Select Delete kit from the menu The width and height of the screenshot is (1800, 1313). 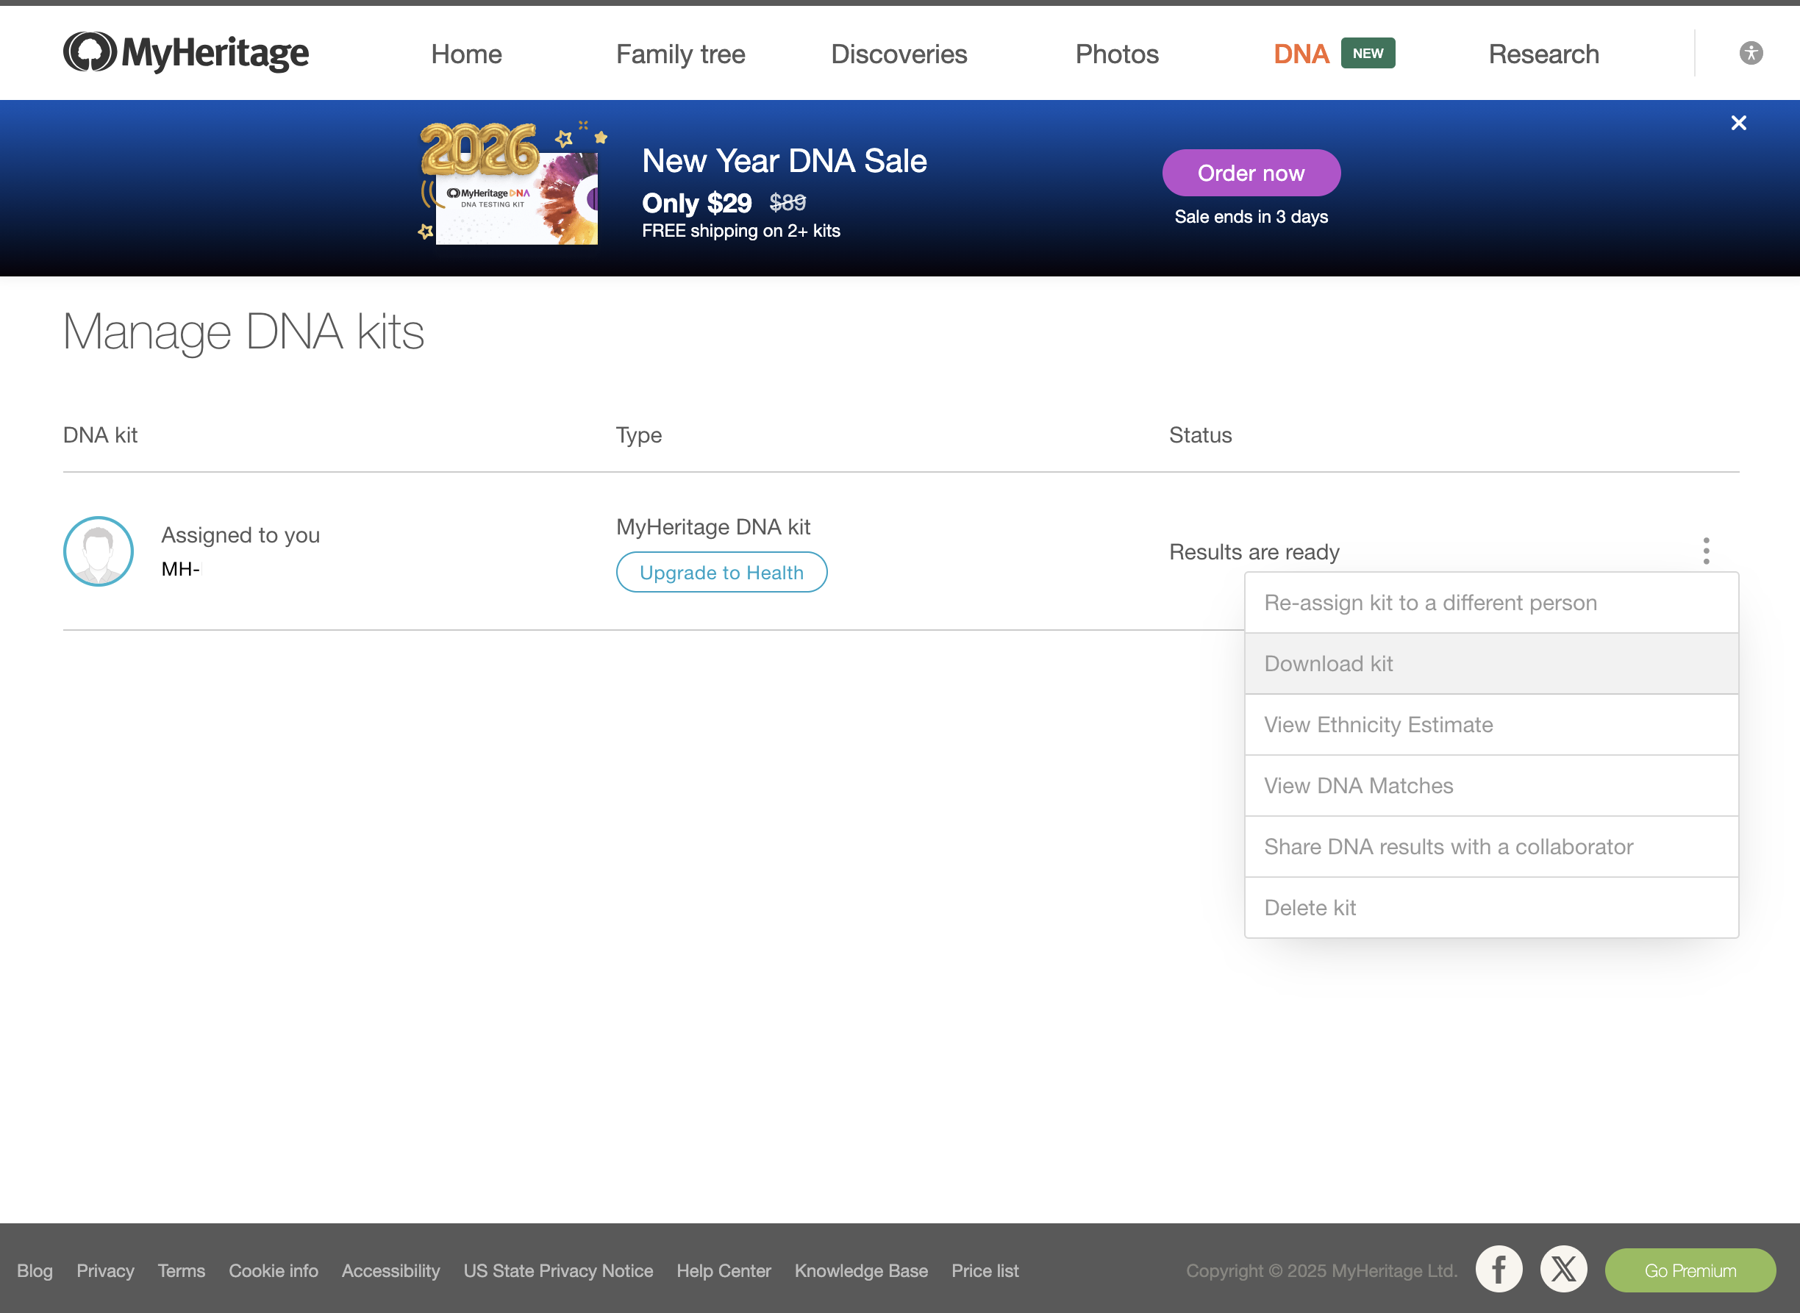(x=1310, y=907)
